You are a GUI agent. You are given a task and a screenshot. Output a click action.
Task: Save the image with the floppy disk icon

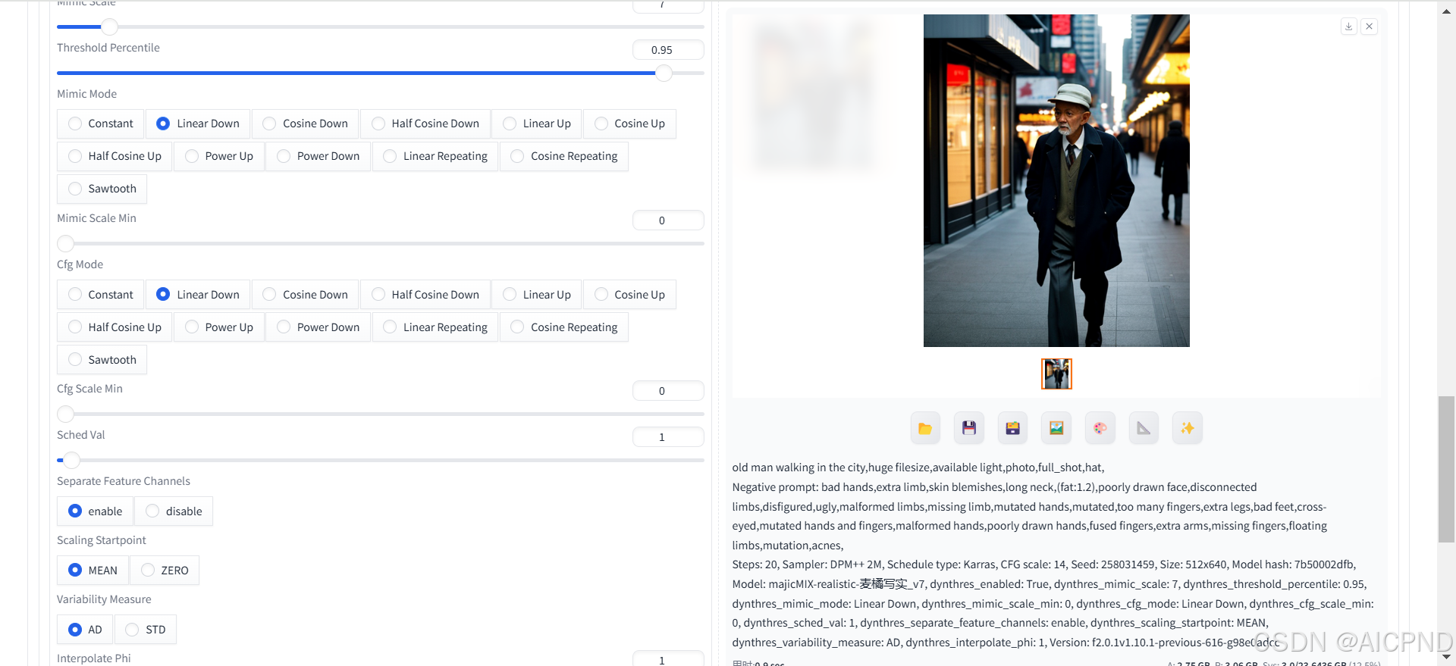(x=969, y=428)
